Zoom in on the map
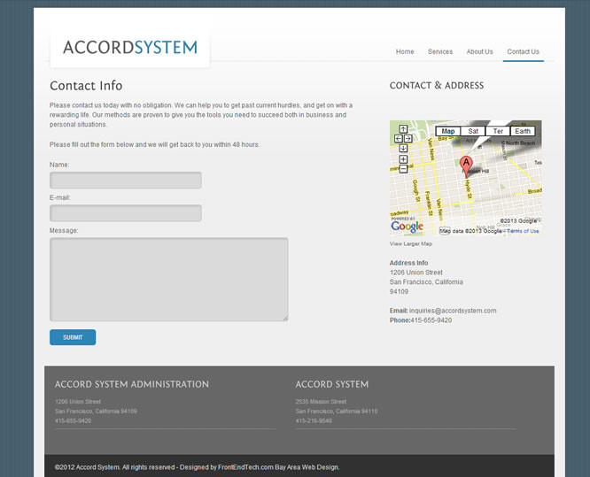 [403, 159]
